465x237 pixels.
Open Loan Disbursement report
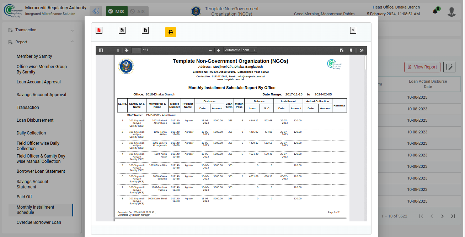[35, 120]
